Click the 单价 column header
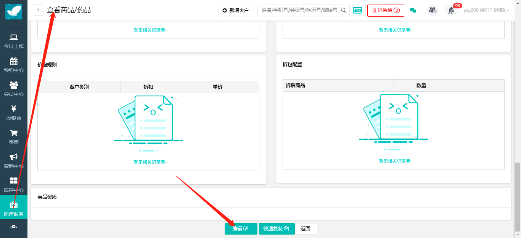The width and height of the screenshot is (521, 238). [x=217, y=87]
